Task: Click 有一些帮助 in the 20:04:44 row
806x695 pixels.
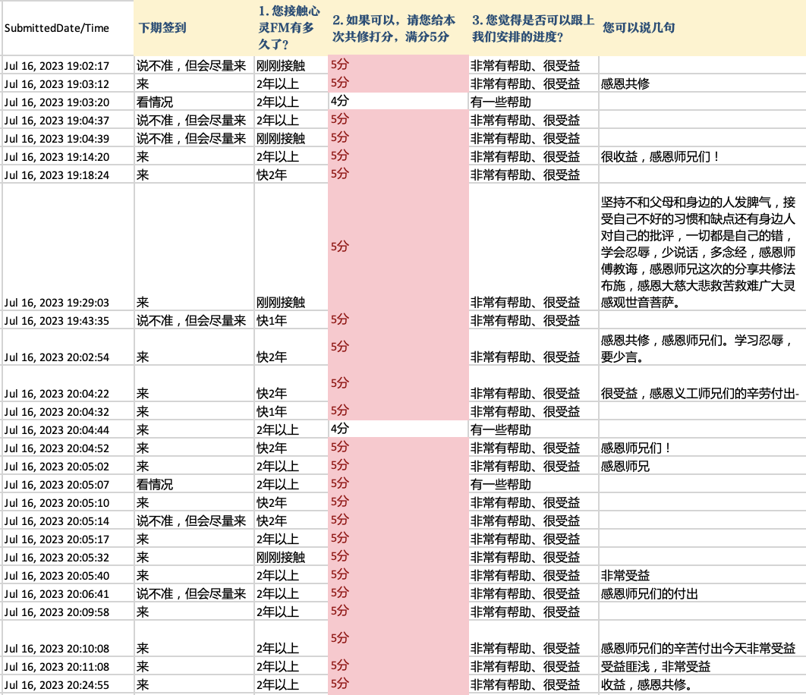Action: tap(501, 430)
